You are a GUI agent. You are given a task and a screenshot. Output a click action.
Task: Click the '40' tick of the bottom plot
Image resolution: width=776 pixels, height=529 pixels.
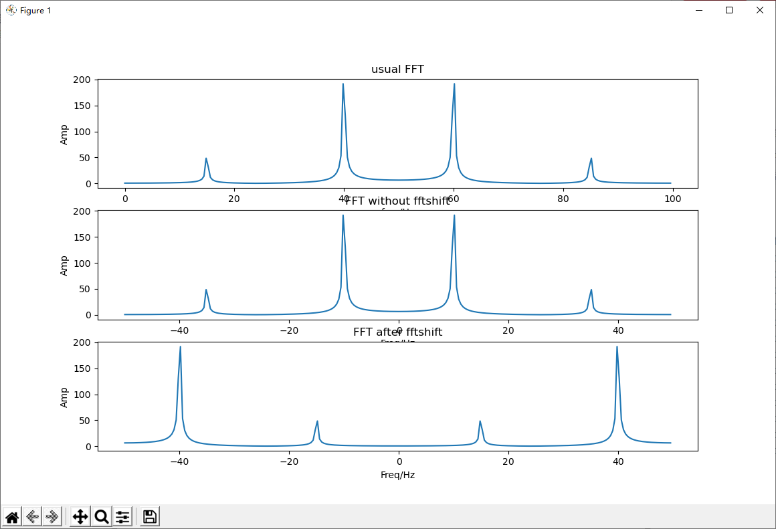point(618,461)
